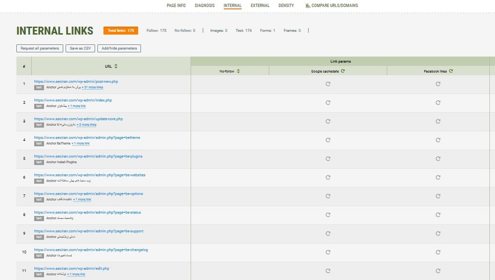
Task: Switch to the Diagnosis tab
Action: [205, 5]
